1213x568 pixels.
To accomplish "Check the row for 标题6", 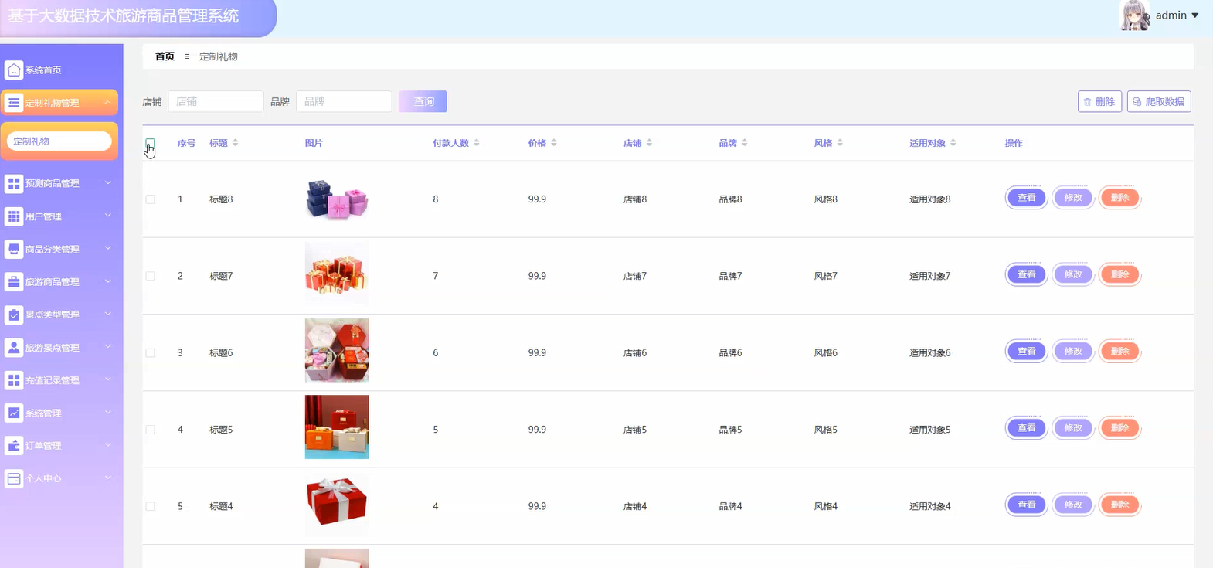I will [x=150, y=352].
